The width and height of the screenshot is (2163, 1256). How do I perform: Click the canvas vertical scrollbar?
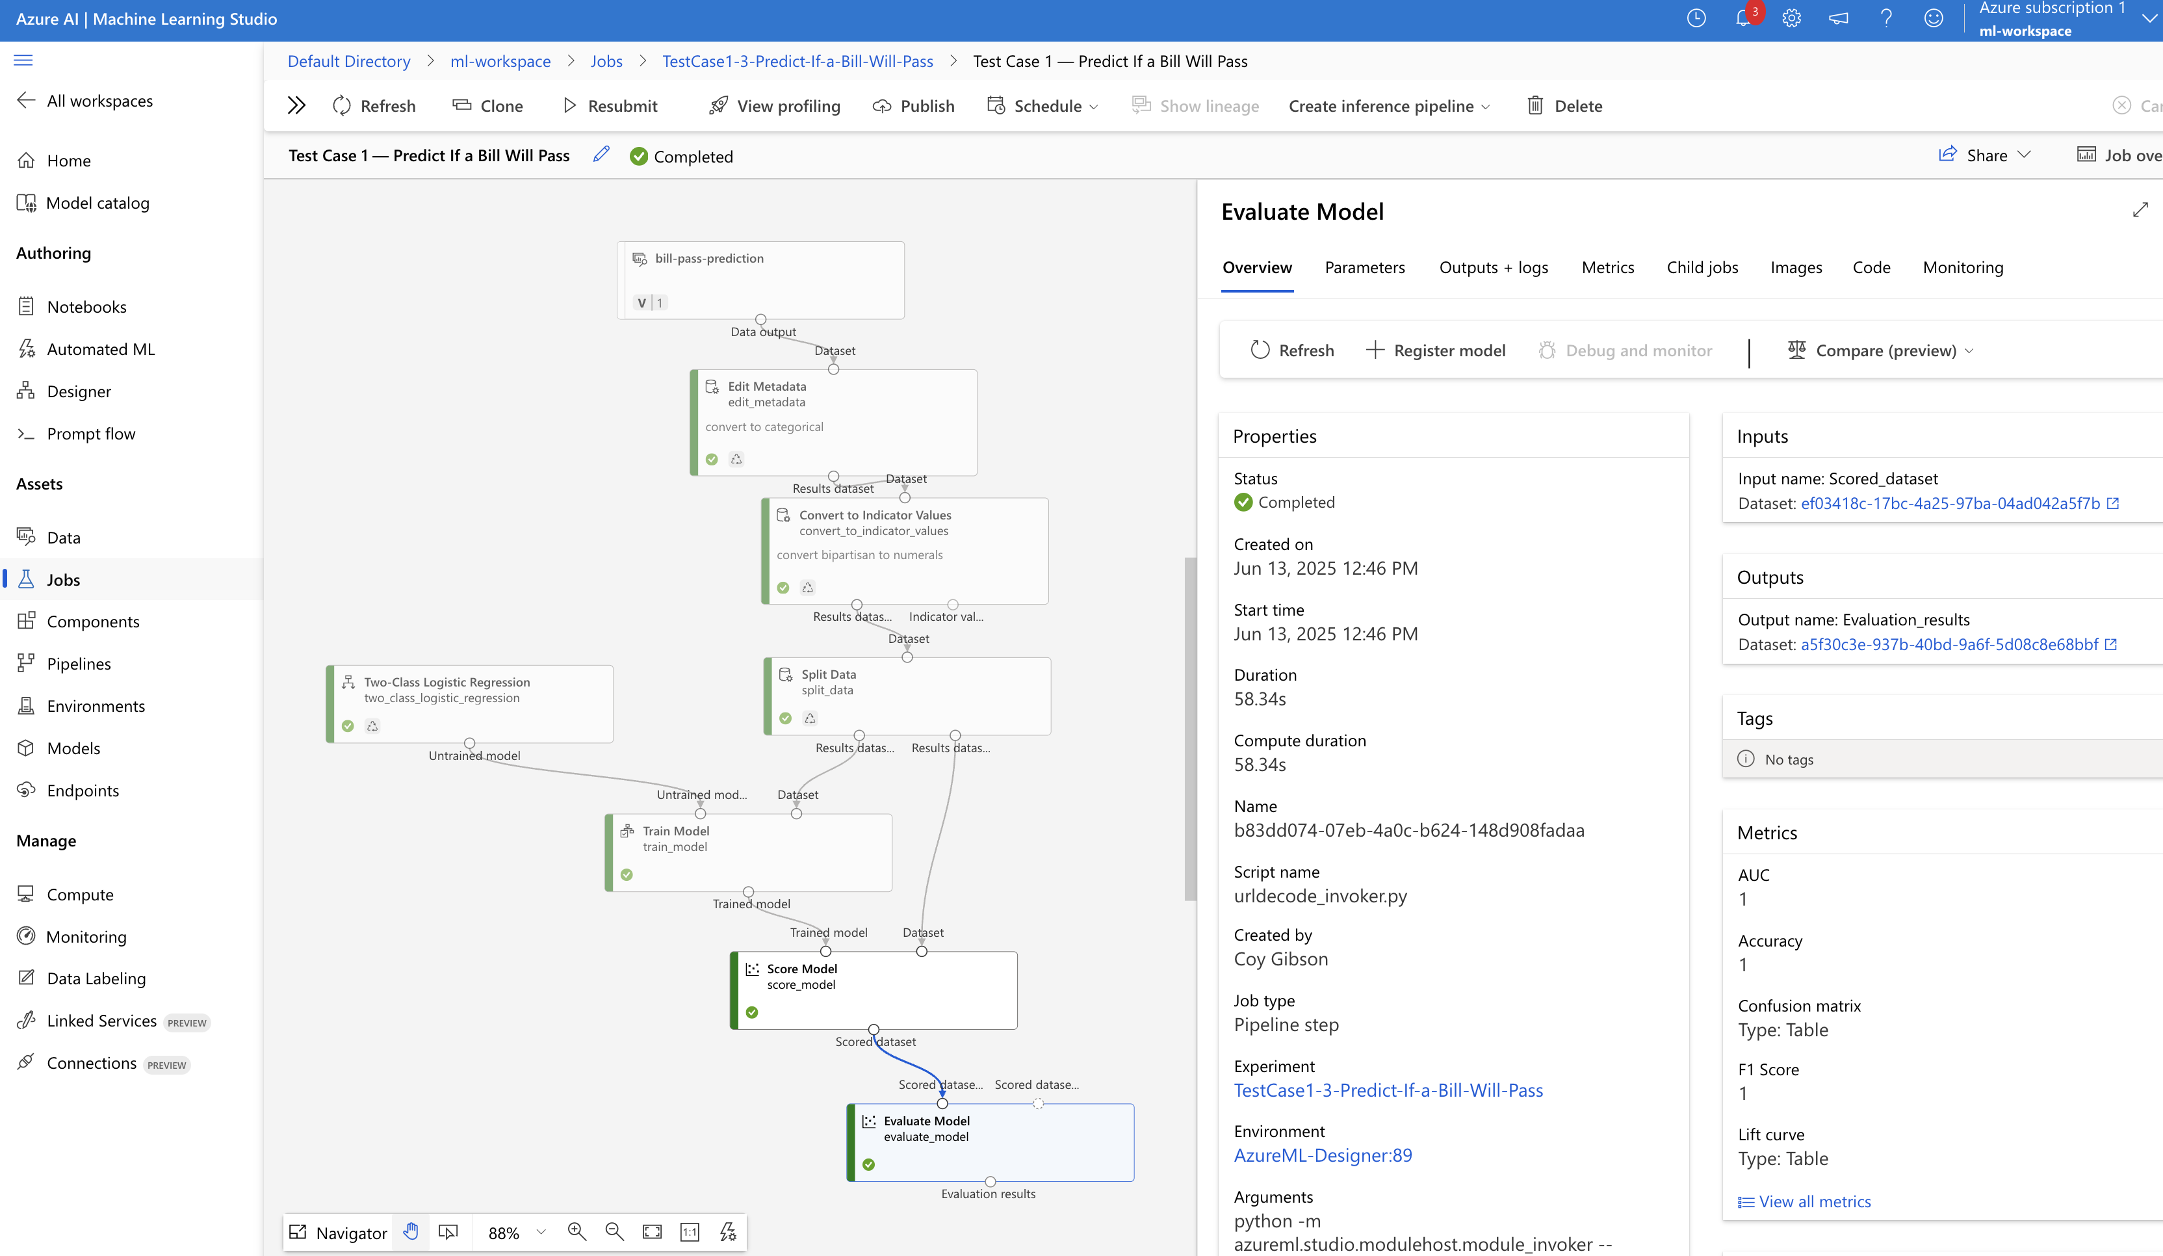pos(1189,729)
